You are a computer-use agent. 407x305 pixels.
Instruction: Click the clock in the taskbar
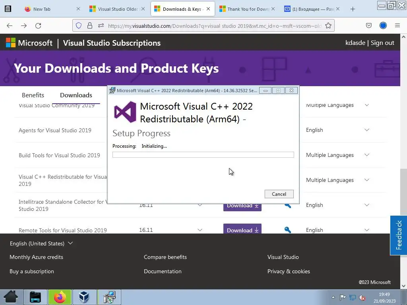[384, 297]
